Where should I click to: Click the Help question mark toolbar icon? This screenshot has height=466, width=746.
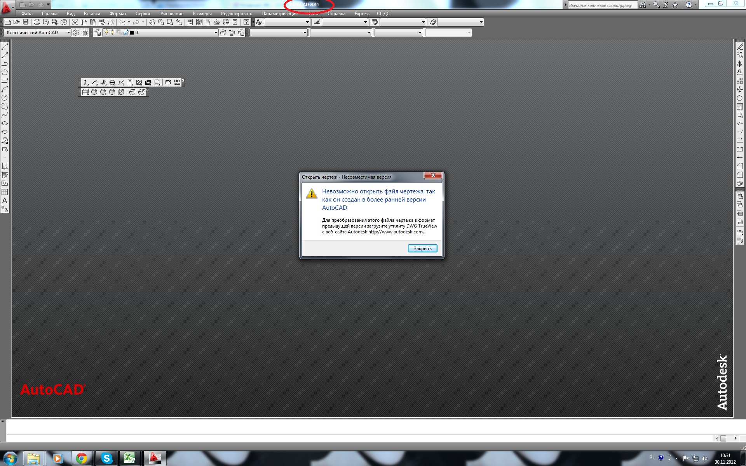246,22
